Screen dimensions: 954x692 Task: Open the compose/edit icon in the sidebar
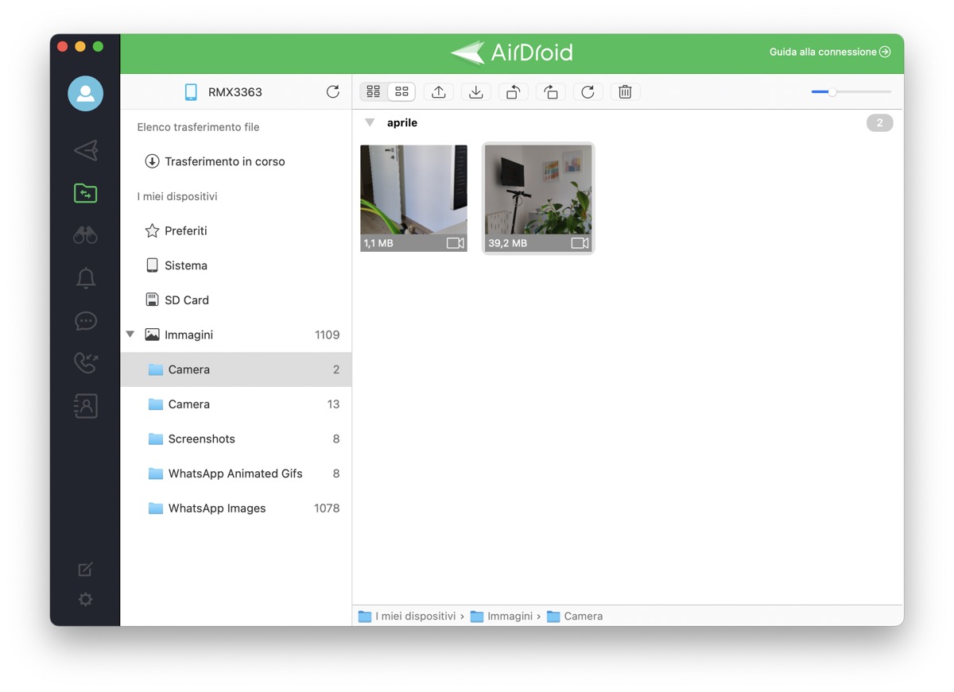pyautogui.click(x=85, y=569)
